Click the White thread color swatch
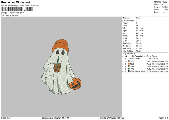This screenshot has height=120, width=169. [x=128, y=59]
